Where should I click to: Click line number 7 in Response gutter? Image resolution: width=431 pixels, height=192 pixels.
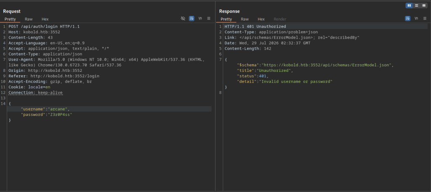click(221, 60)
